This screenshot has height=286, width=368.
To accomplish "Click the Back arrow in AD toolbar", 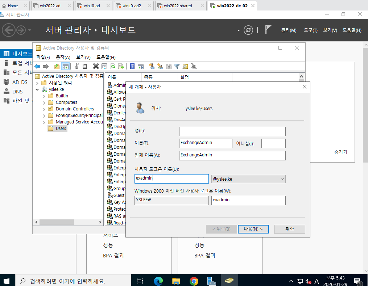I will [x=38, y=66].
